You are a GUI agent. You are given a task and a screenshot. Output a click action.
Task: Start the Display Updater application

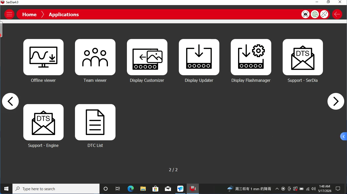point(199,57)
